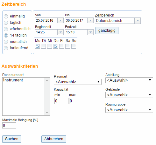Open the Raumart selection dropdown
156x145 pixels.
point(78,82)
